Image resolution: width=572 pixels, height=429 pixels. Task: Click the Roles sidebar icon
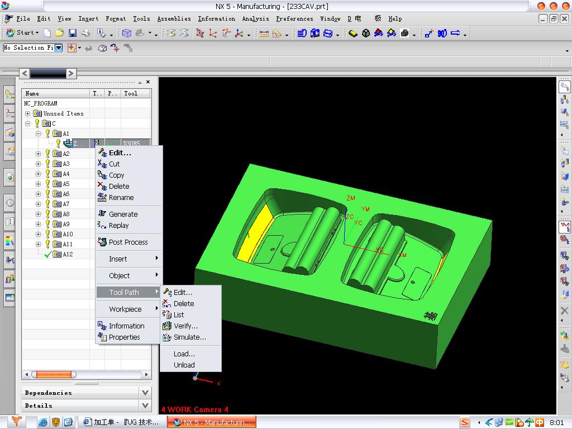click(10, 279)
